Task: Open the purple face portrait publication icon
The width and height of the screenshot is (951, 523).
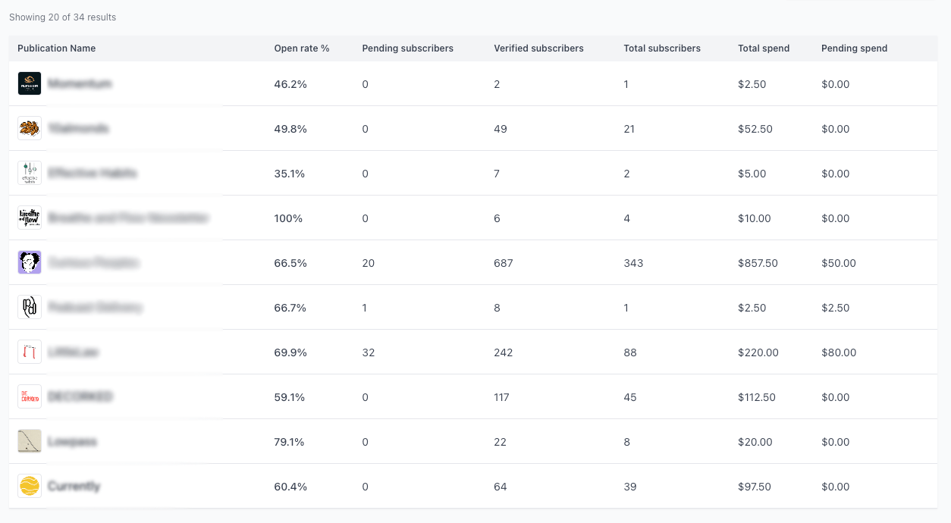Action: 30,262
